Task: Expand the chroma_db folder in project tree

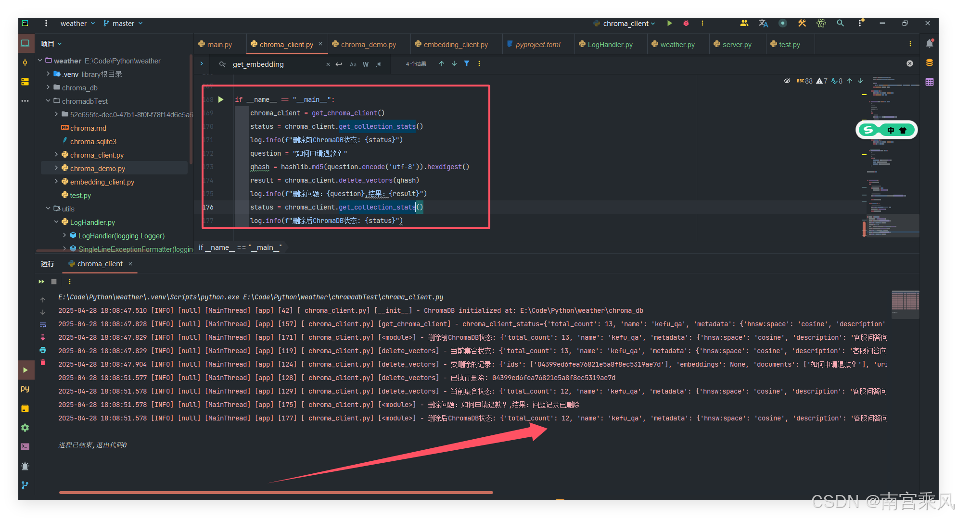Action: click(48, 87)
